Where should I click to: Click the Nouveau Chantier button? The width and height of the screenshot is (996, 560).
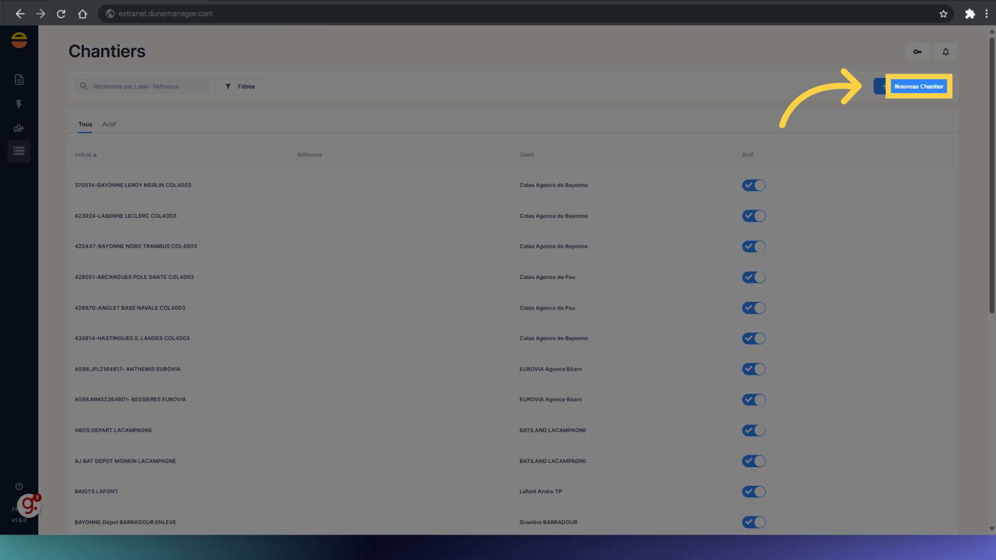pyautogui.click(x=918, y=87)
